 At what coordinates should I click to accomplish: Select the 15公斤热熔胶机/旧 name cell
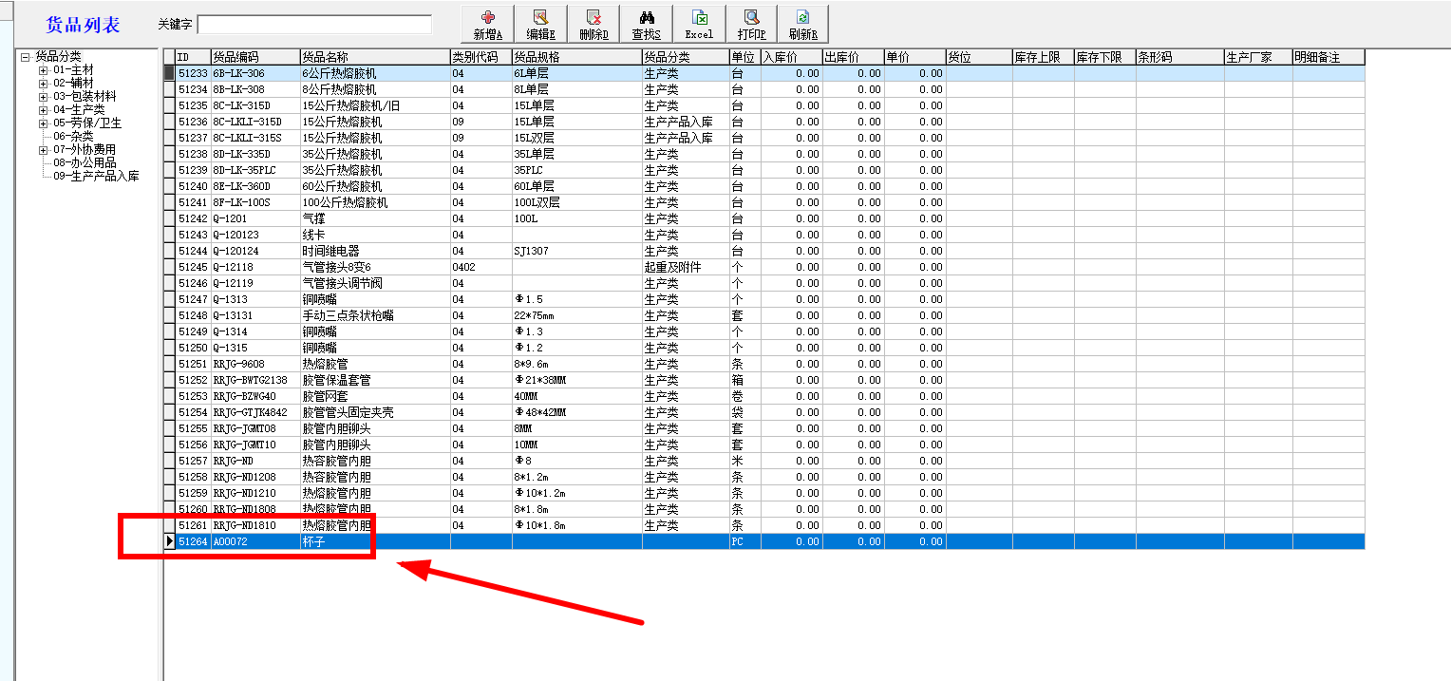click(374, 105)
